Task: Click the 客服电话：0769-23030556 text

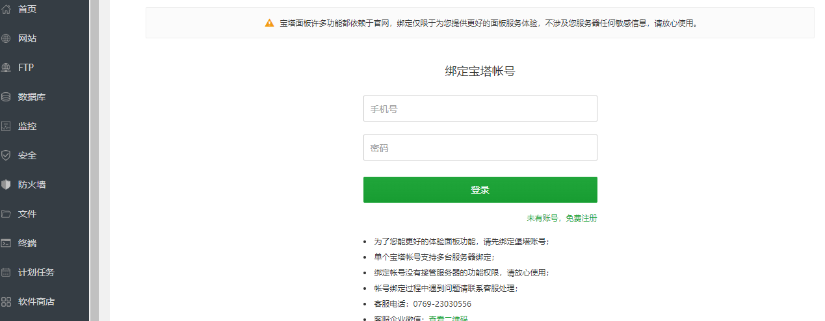Action: (423, 304)
